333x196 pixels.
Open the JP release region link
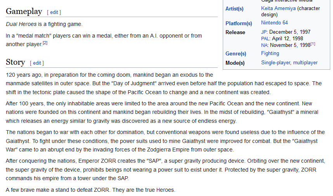click(x=264, y=32)
